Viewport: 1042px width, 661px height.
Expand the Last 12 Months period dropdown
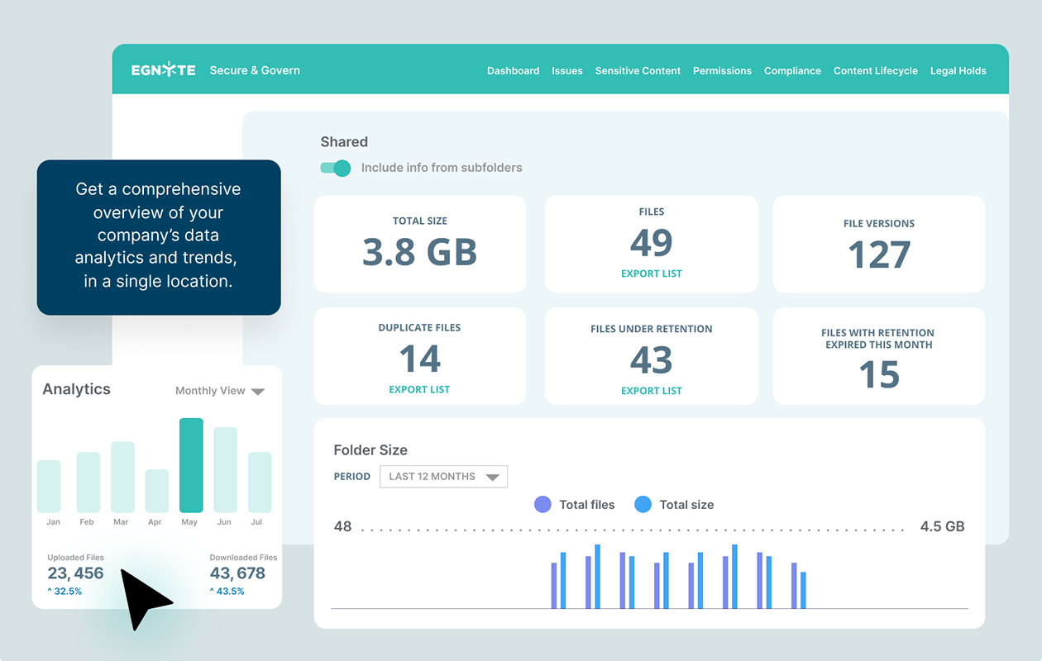click(x=443, y=477)
